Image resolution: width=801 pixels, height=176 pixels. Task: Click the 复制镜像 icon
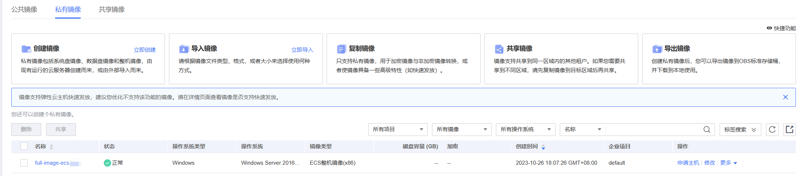pos(341,49)
